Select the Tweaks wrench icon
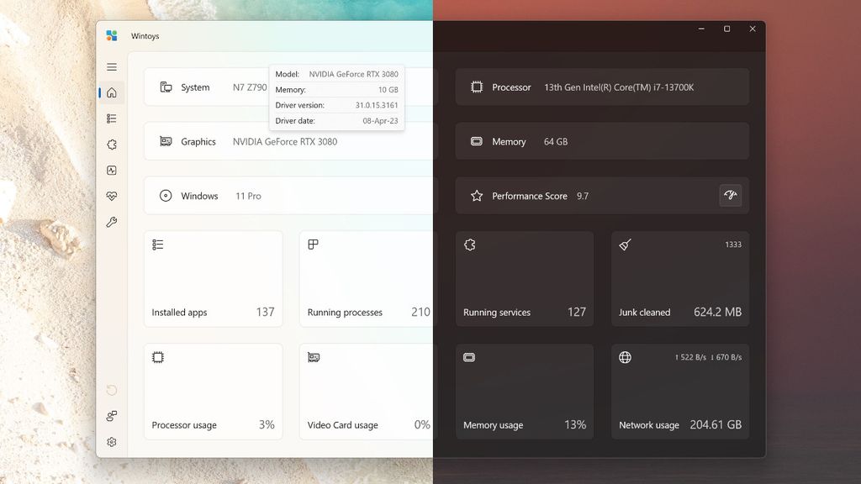The height and width of the screenshot is (484, 861). (x=112, y=222)
